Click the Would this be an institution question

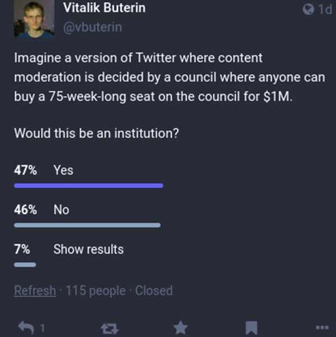[x=97, y=133]
